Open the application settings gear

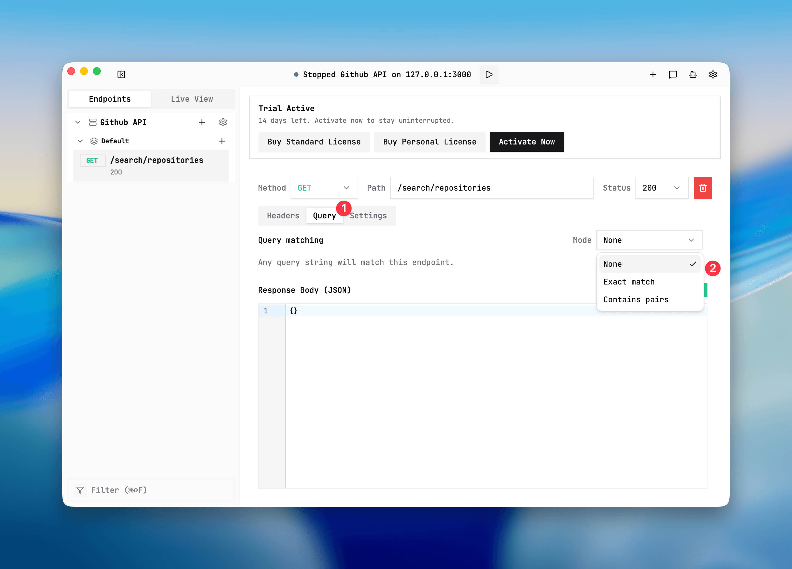[x=713, y=74]
